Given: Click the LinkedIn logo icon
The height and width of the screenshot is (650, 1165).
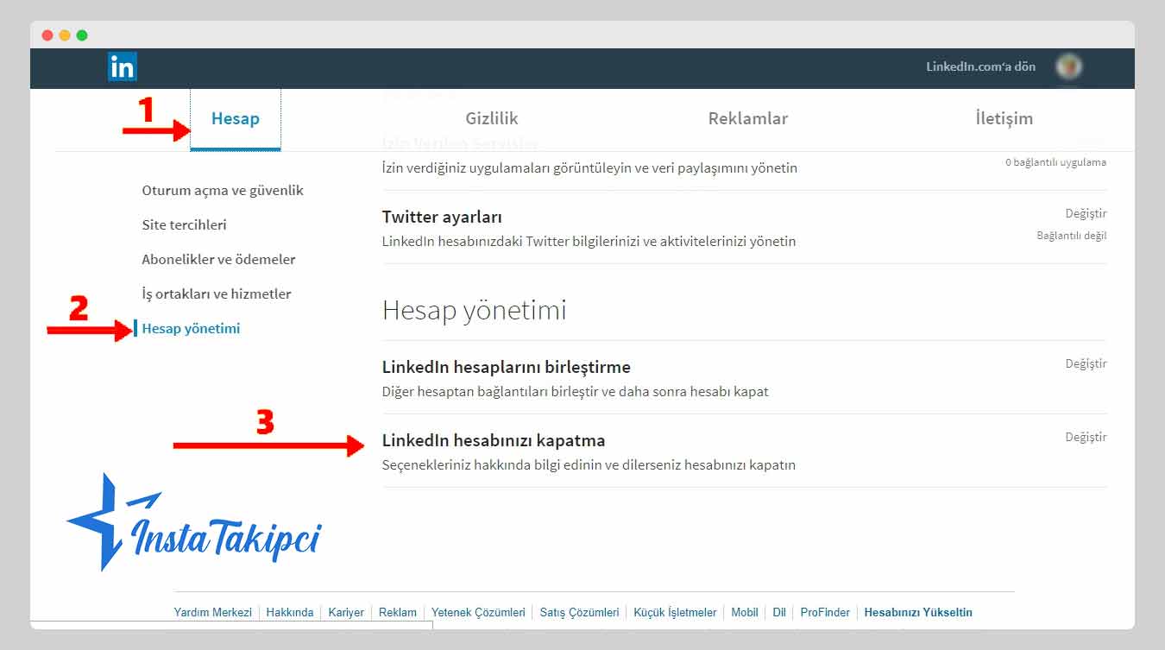Looking at the screenshot, I should (123, 66).
